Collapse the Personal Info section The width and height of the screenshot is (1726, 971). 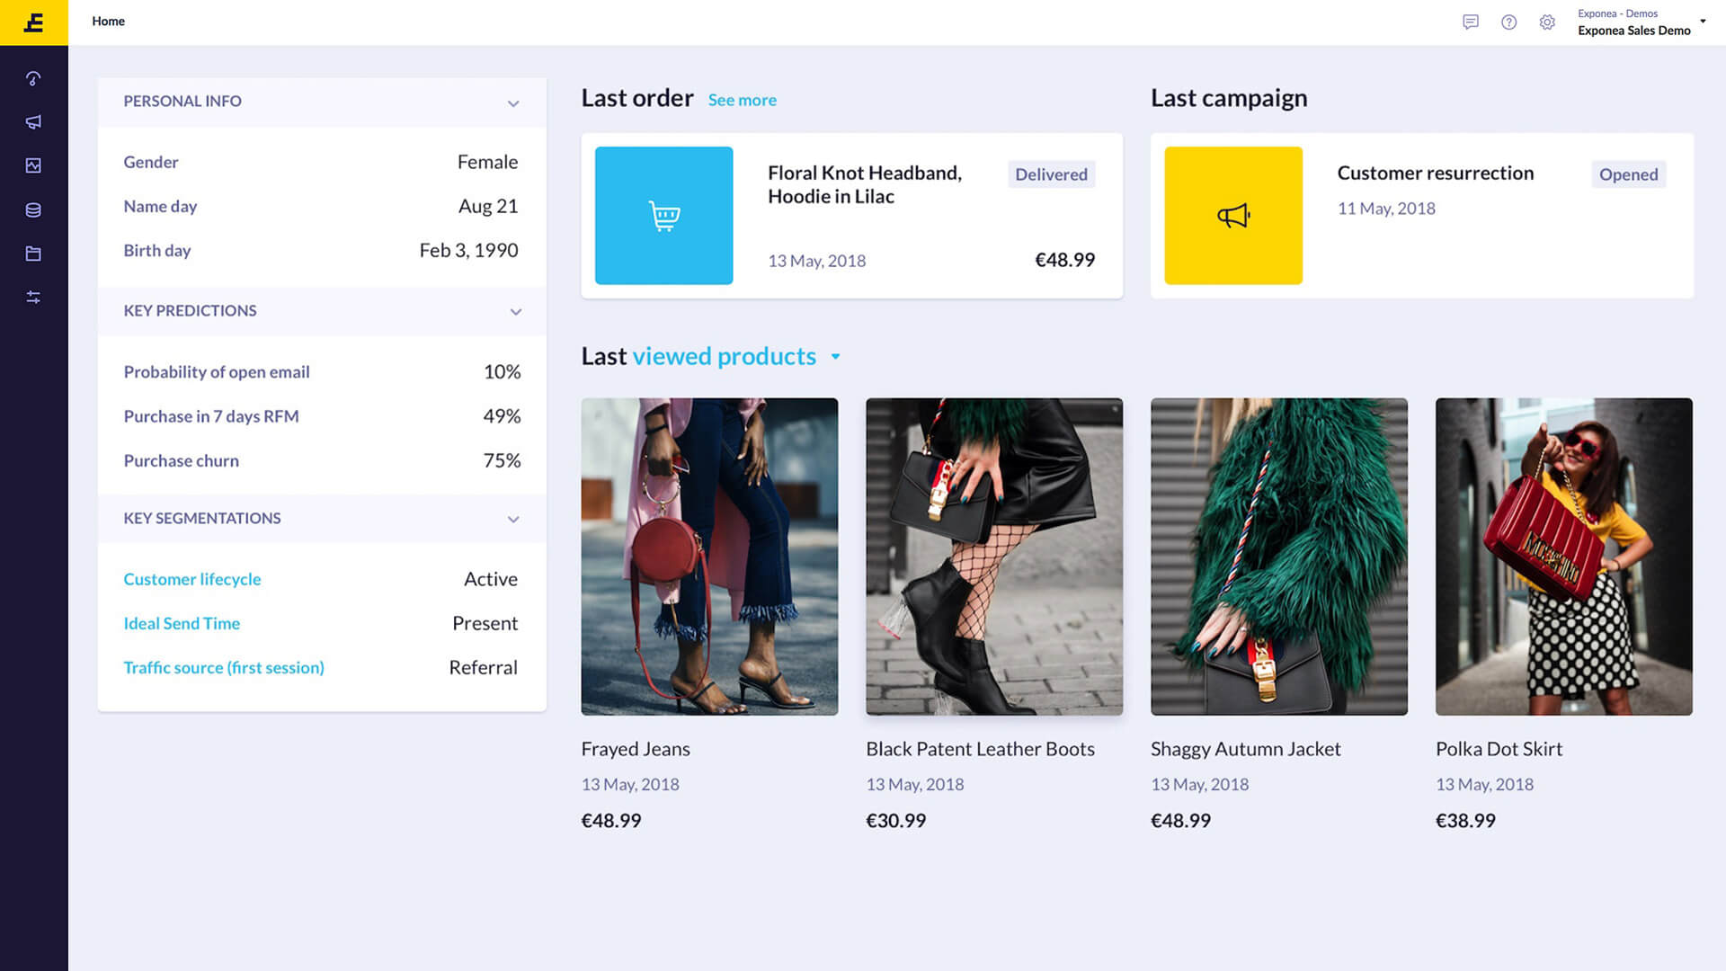click(x=513, y=103)
